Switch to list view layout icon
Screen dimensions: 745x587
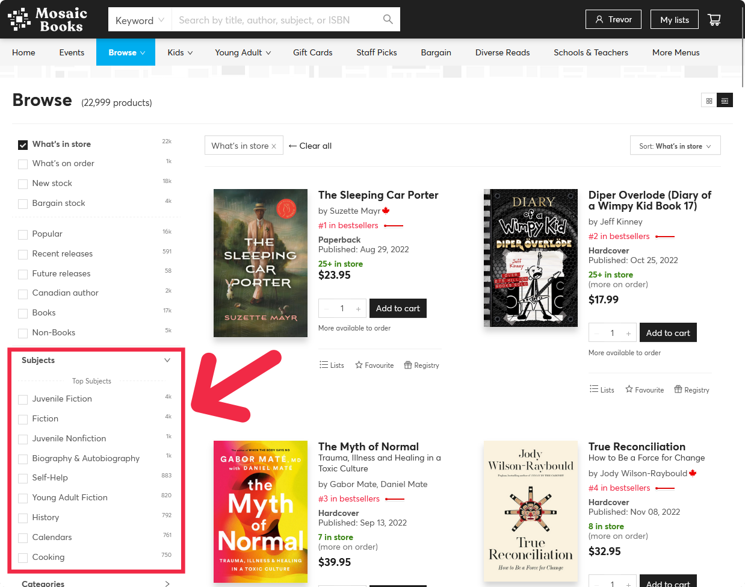point(725,101)
